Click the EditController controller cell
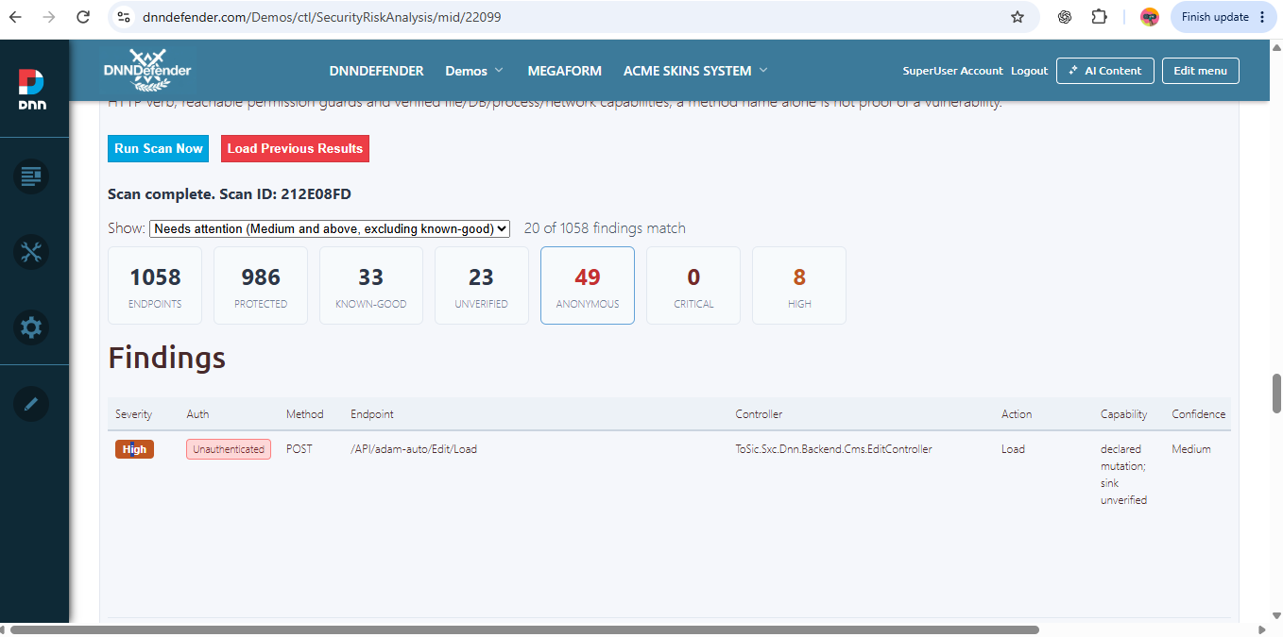 (834, 449)
